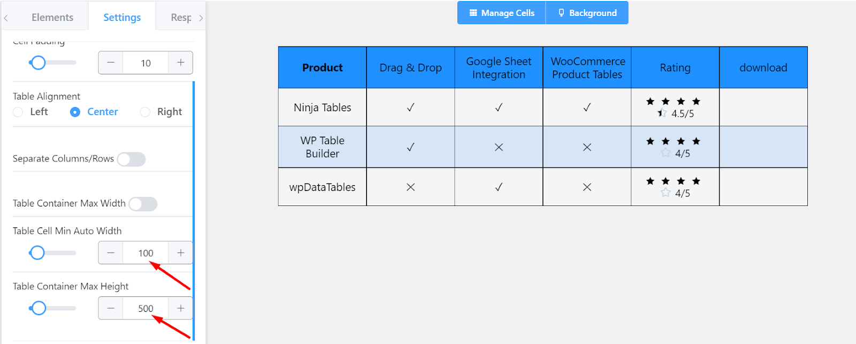Click the Table Container Max Height slider handle
856x344 pixels.
[39, 308]
